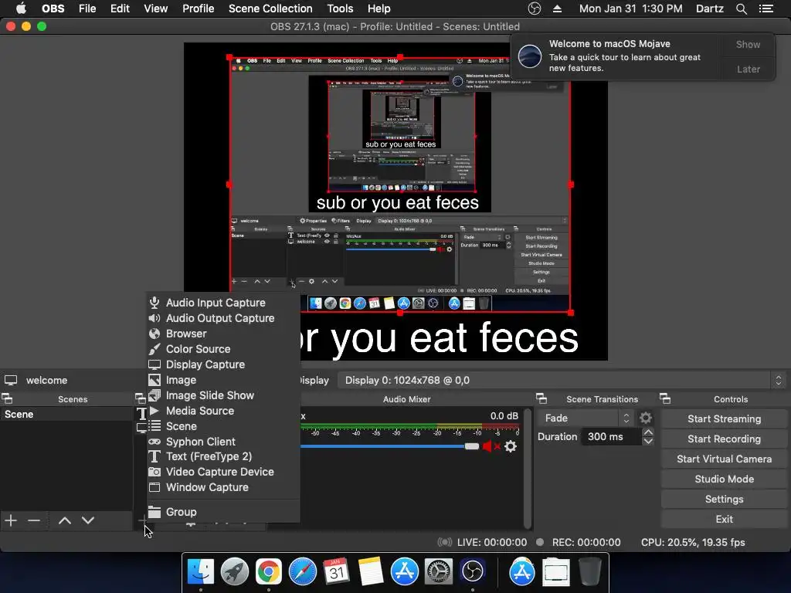The width and height of the screenshot is (791, 593).
Task: Add a new scene with plus button
Action: pyautogui.click(x=11, y=520)
